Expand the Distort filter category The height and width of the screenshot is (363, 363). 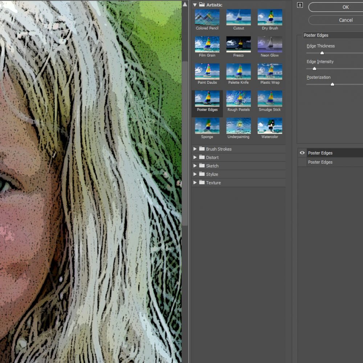195,158
